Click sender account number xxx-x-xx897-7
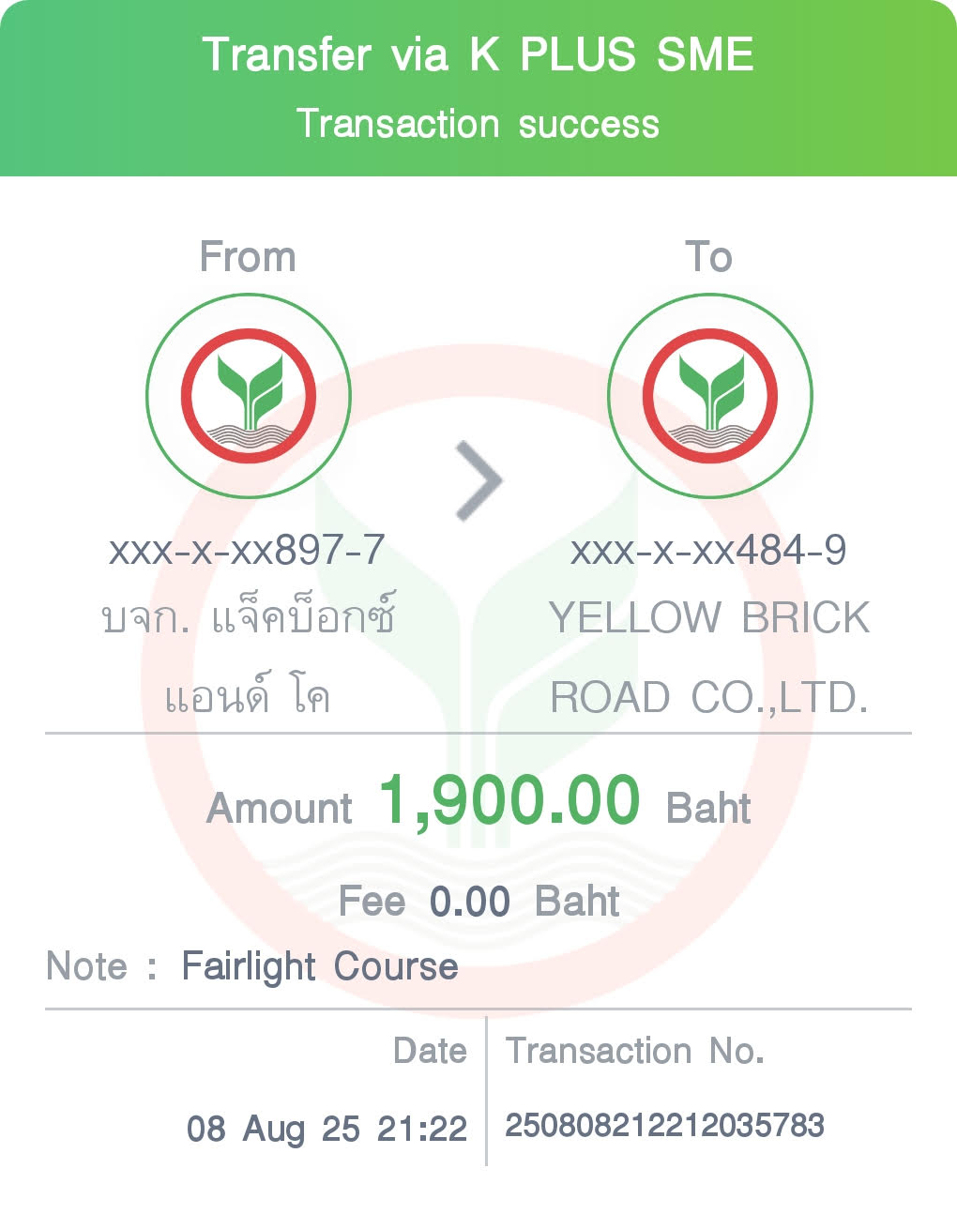This screenshot has width=957, height=1214. pos(247,550)
